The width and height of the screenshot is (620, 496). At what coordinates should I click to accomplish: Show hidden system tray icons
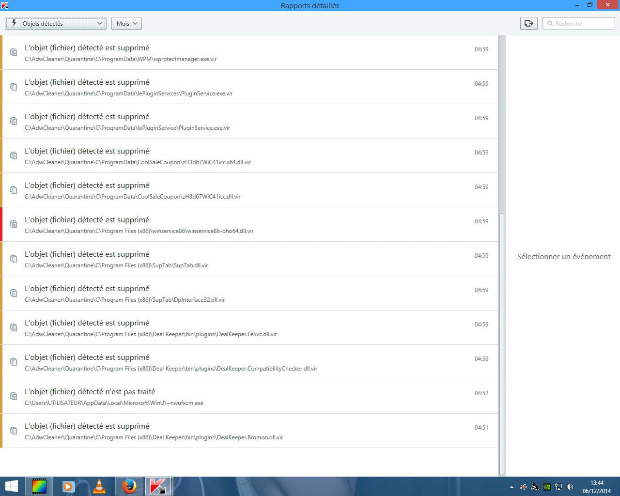tap(511, 487)
